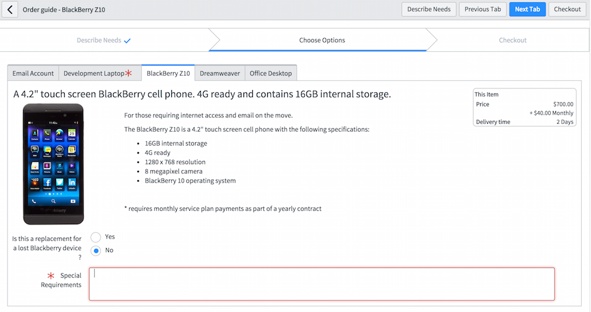Viewport: 591px width, 312px height.
Task: Click the BlackBerry Z10 phone image
Action: pyautogui.click(x=54, y=164)
